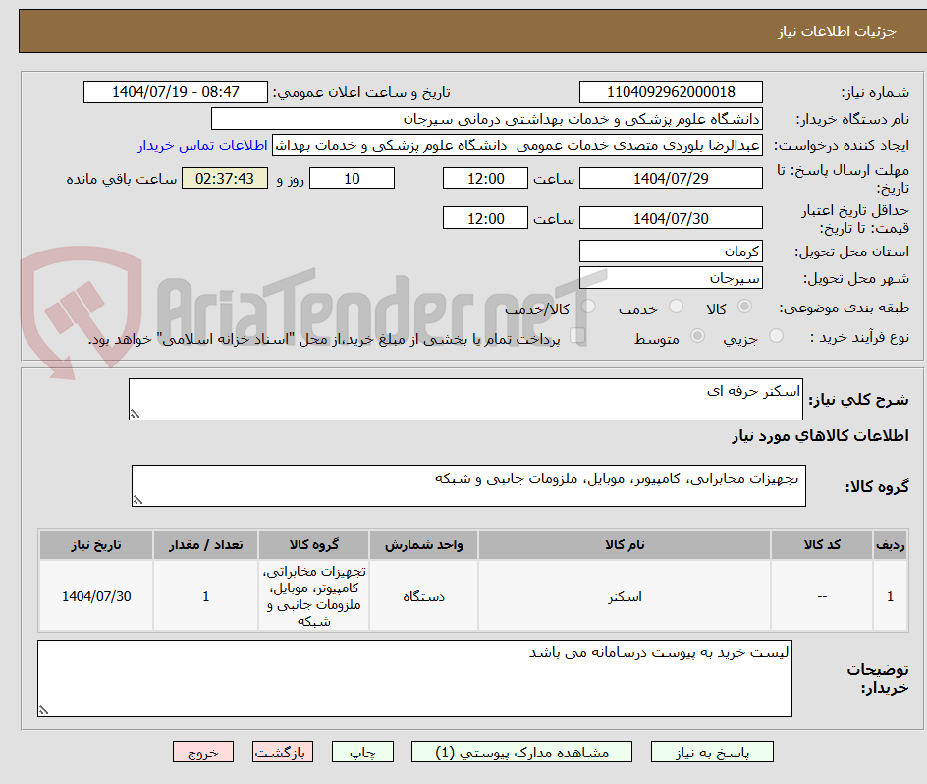This screenshot has width=927, height=784.
Task: Click the date field showing 1404/07/29
Action: click(x=671, y=178)
